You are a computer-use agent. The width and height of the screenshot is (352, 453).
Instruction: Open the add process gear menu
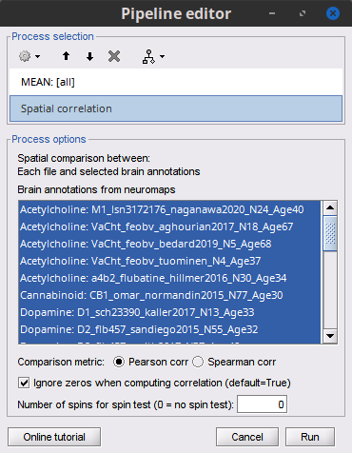coord(25,56)
